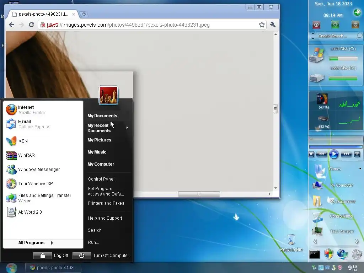Screen dimensions: 364x273
Task: Open My Documents in Start menu
Action: click(x=102, y=116)
